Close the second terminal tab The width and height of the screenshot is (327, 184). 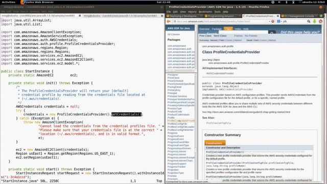click(x=162, y=16)
